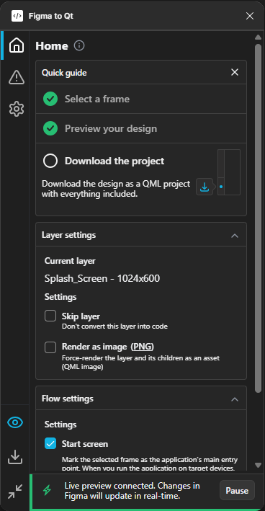
Task: Toggle the live preview eye icon
Action: 15,422
